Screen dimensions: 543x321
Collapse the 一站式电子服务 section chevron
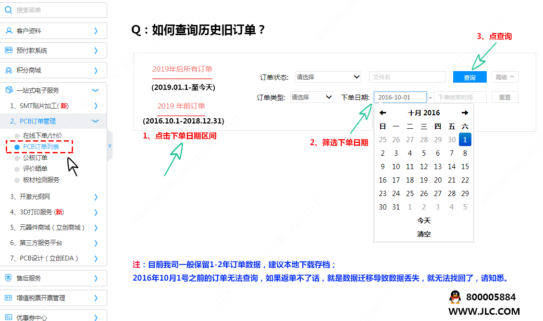(x=96, y=90)
